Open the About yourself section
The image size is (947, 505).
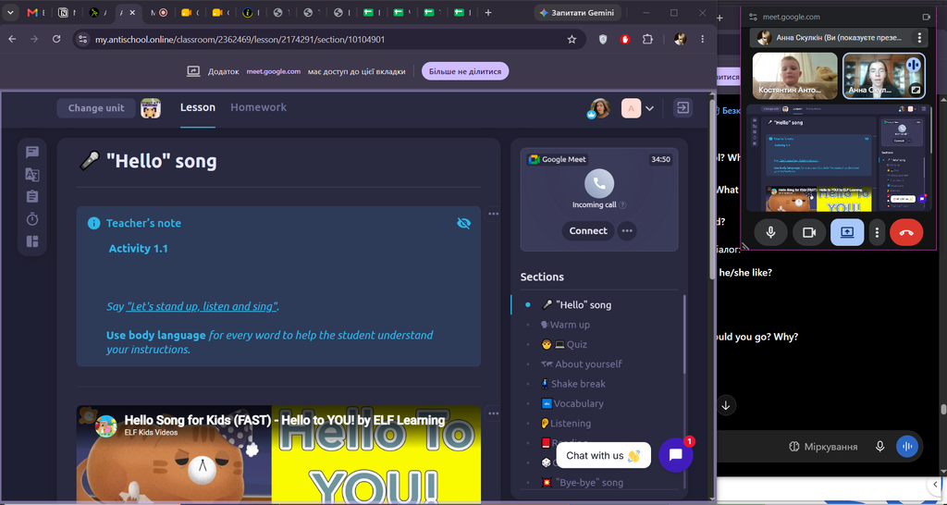pos(581,364)
